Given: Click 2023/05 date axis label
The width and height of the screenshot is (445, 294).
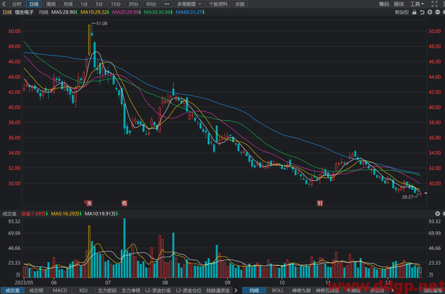Looking at the screenshot, I should 24,283.
